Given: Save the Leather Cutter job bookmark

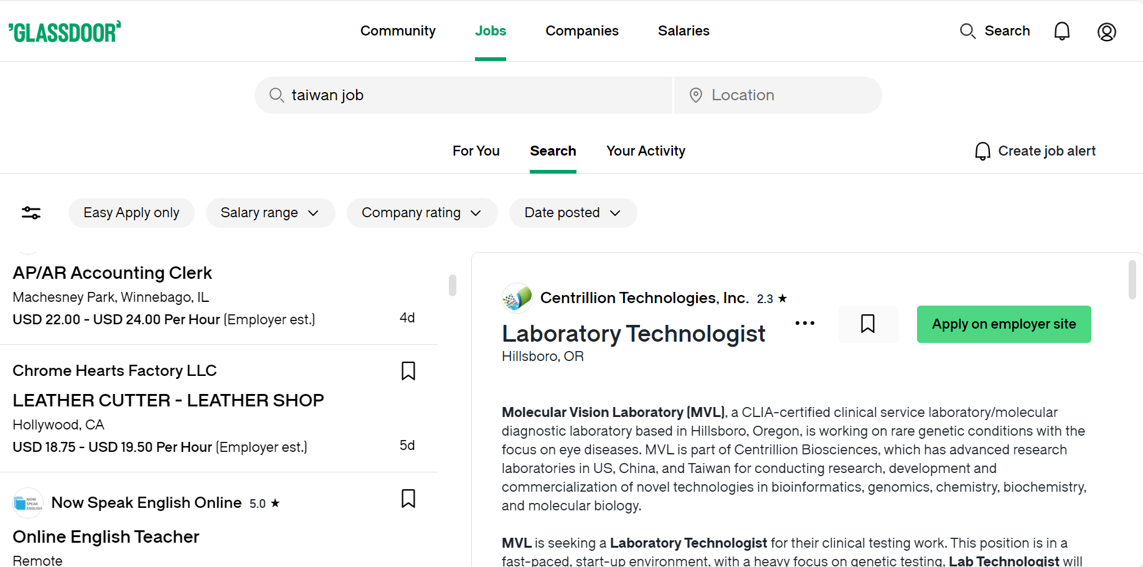Looking at the screenshot, I should 408,371.
